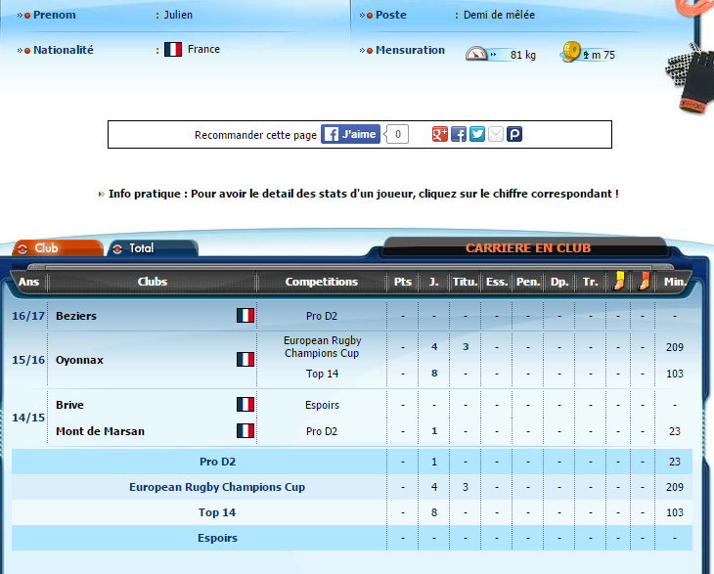Viewport: 714px width, 574px height.
Task: Click the Espoirs competition in Brive row
Action: (x=322, y=405)
